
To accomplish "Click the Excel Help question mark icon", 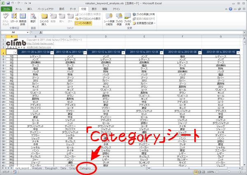I will point(231,9).
